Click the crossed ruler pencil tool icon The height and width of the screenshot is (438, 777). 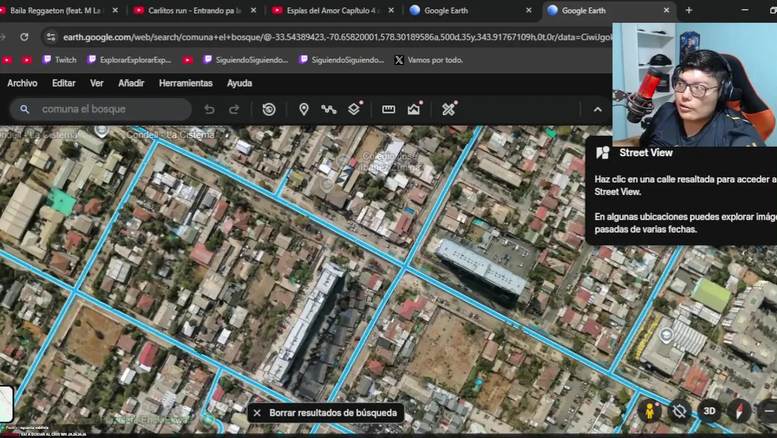click(449, 109)
